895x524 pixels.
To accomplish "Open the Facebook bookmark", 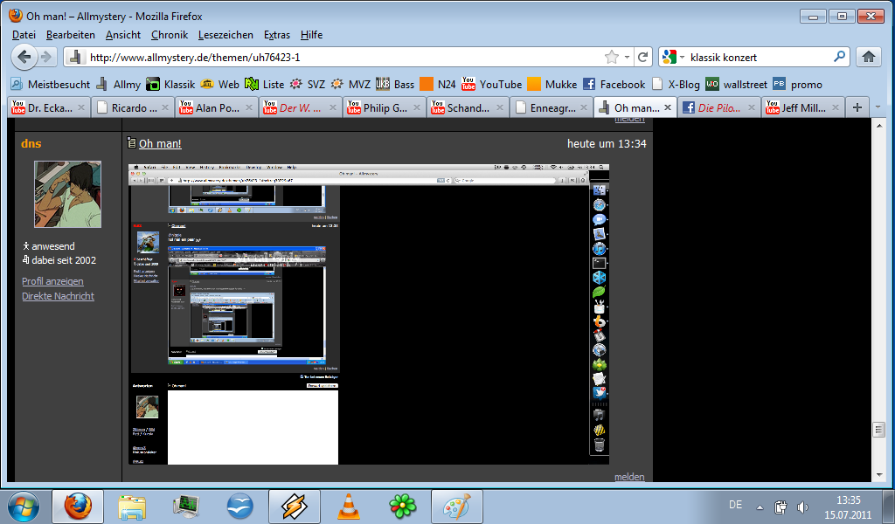I will click(614, 85).
